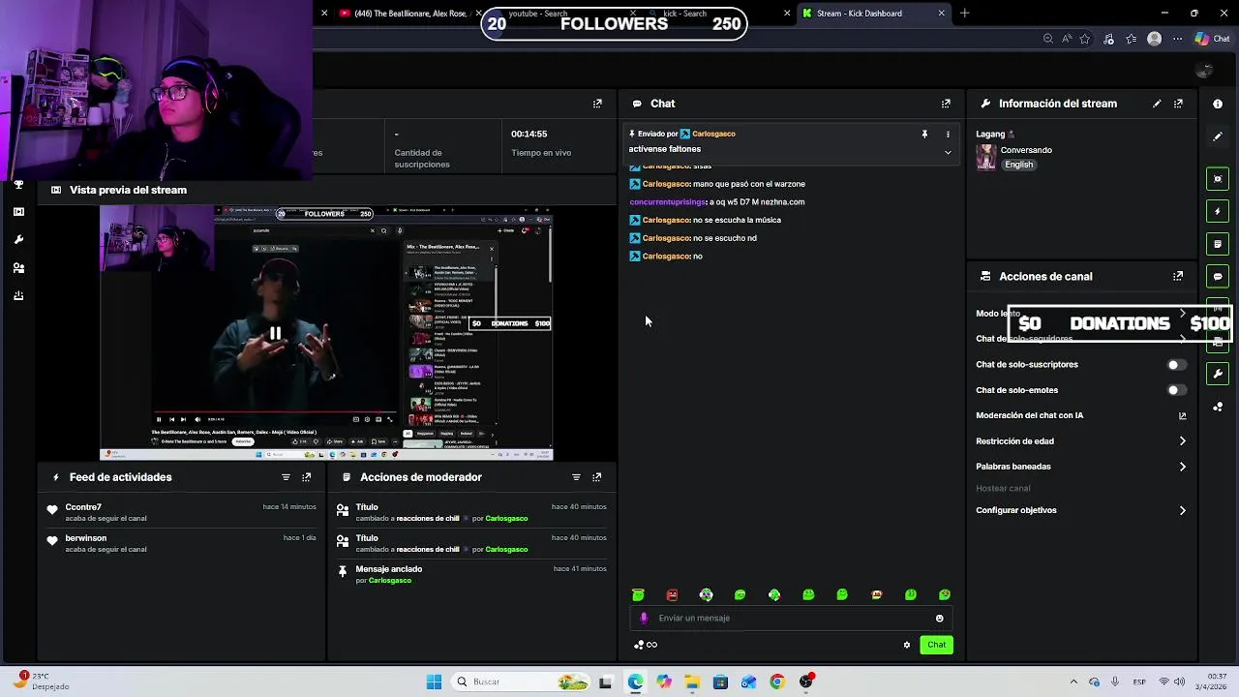Click the purple microphone icon in chat input

coord(644,618)
